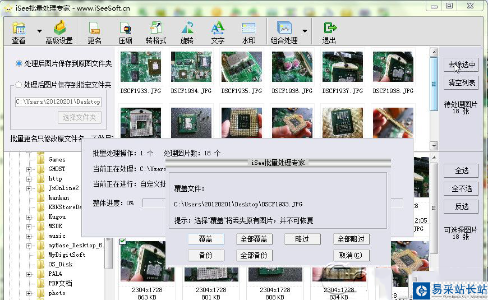
Task: Open the 801 KB image thumbnail
Action: click(x=211, y=274)
